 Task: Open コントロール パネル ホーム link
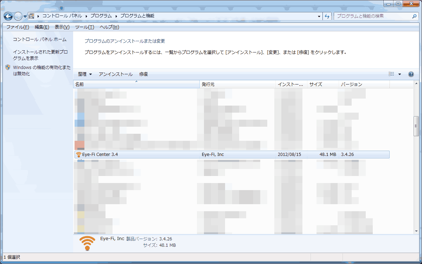click(x=40, y=39)
